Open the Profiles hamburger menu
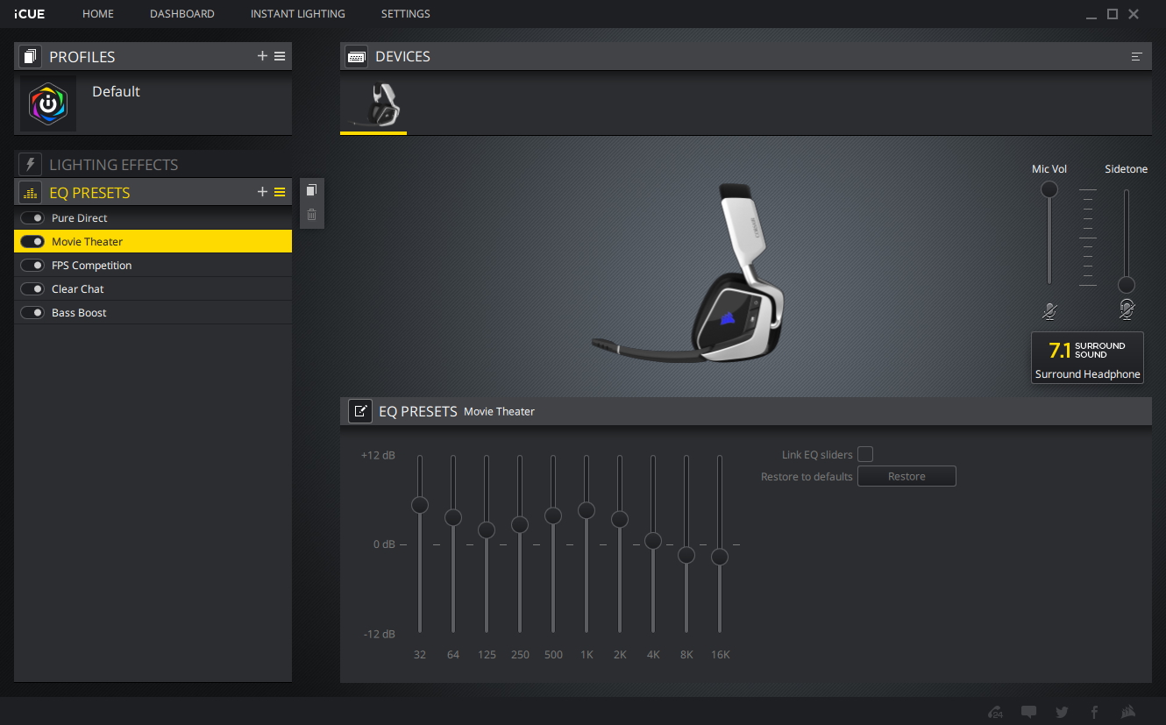1166x725 pixels. (280, 56)
